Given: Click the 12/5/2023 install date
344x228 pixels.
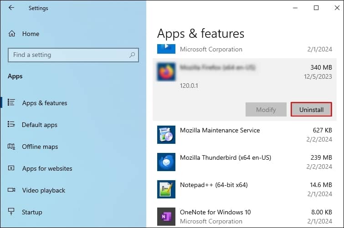Looking at the screenshot, I should point(318,76).
